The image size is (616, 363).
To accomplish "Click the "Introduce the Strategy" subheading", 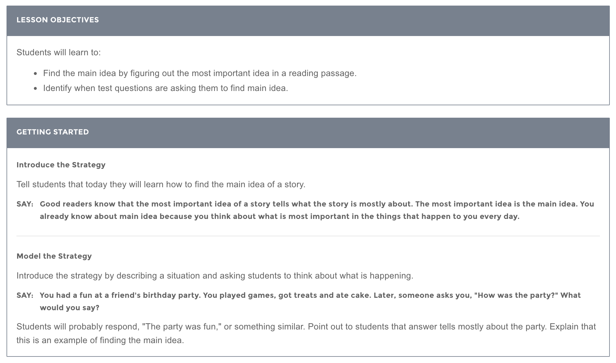I will coord(61,165).
